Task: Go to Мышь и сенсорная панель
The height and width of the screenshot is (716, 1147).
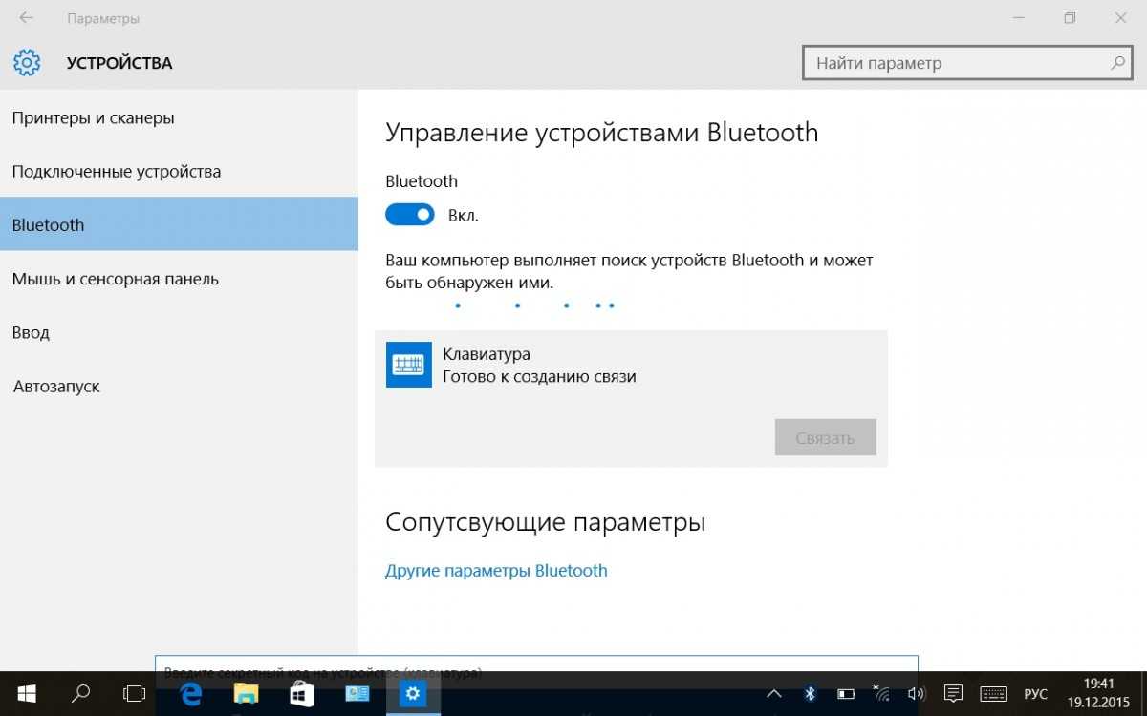Action: pyautogui.click(x=115, y=279)
